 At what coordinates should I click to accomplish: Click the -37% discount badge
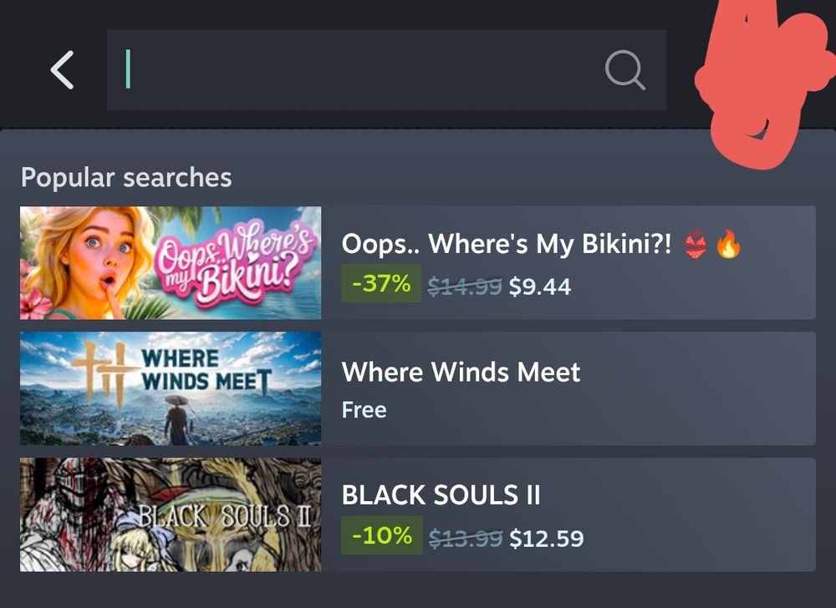tap(381, 283)
